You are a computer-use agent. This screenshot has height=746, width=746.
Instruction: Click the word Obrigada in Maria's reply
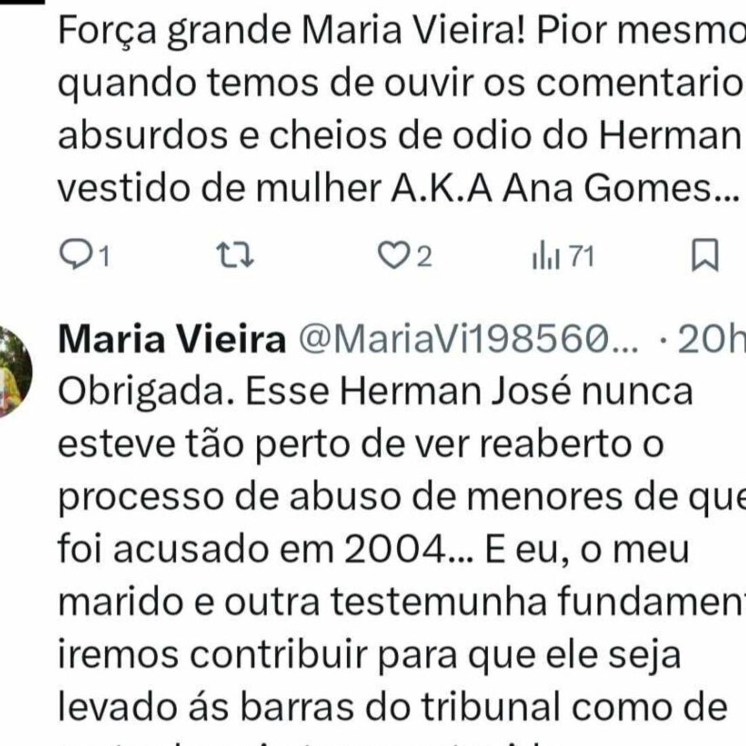[x=141, y=392]
